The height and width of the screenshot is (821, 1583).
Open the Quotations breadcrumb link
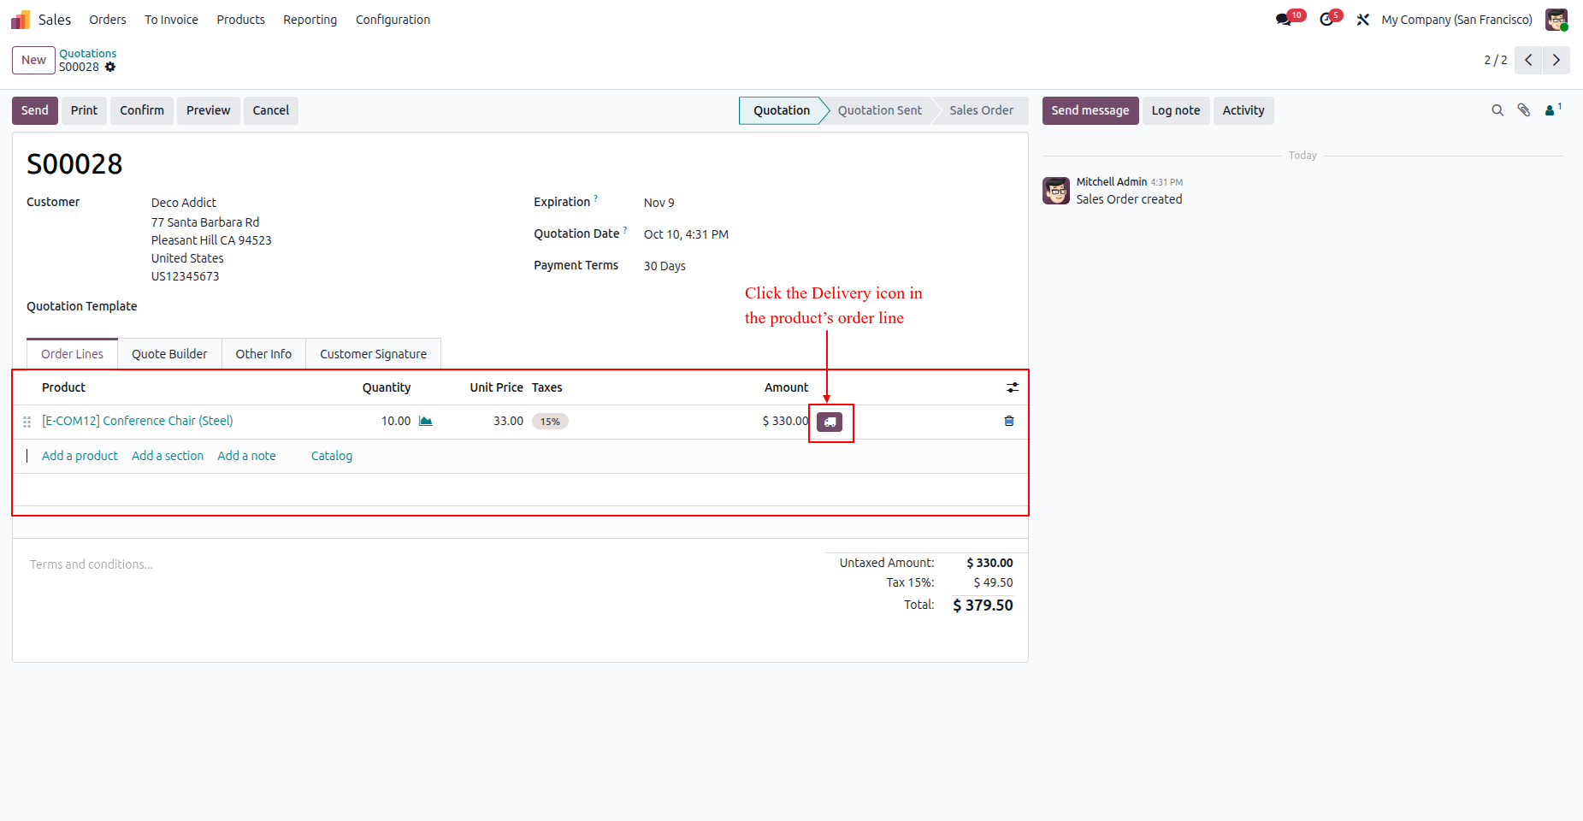coord(87,53)
